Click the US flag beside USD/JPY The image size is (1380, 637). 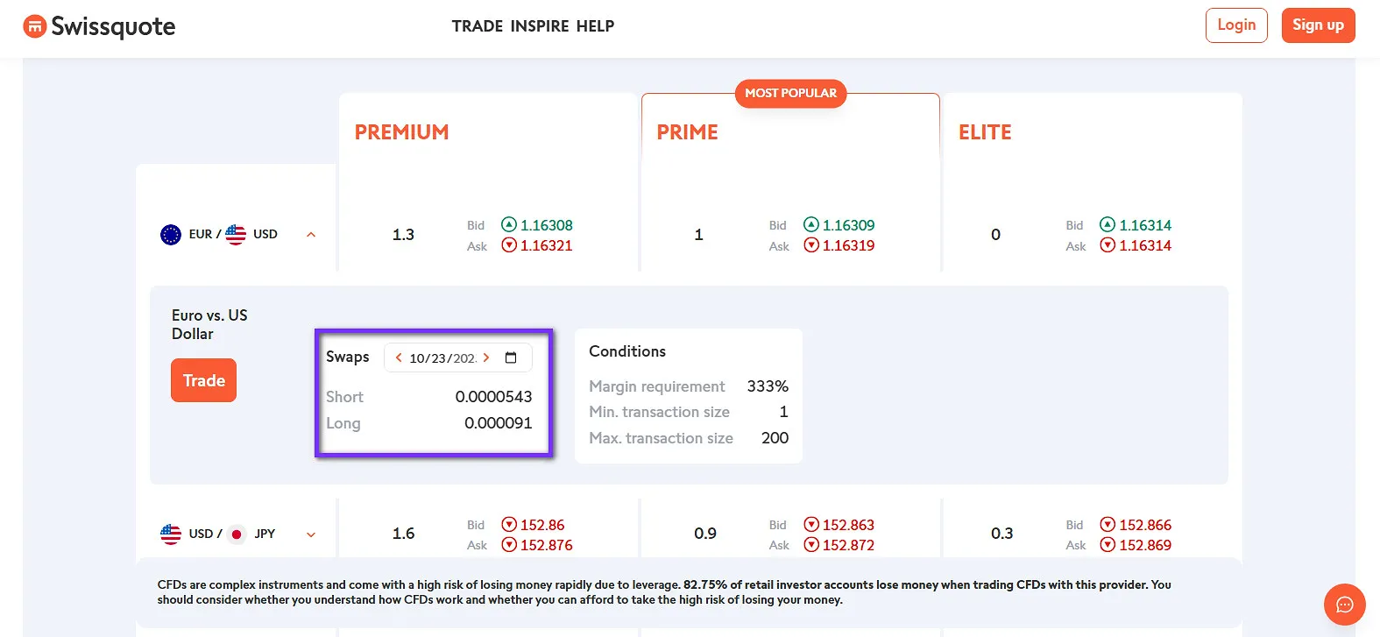(170, 533)
